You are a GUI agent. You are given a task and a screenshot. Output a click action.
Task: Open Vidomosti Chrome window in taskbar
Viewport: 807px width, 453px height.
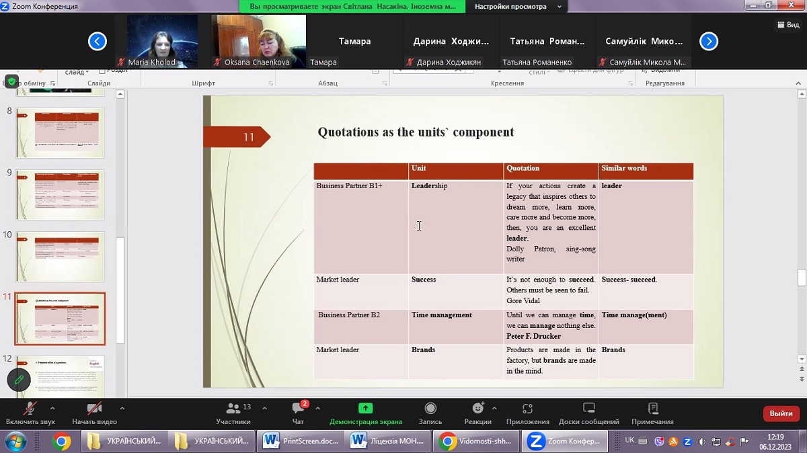pyautogui.click(x=477, y=441)
